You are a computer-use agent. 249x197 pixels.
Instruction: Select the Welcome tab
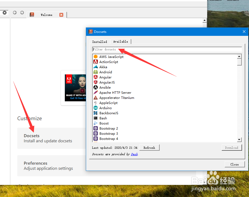(46, 15)
